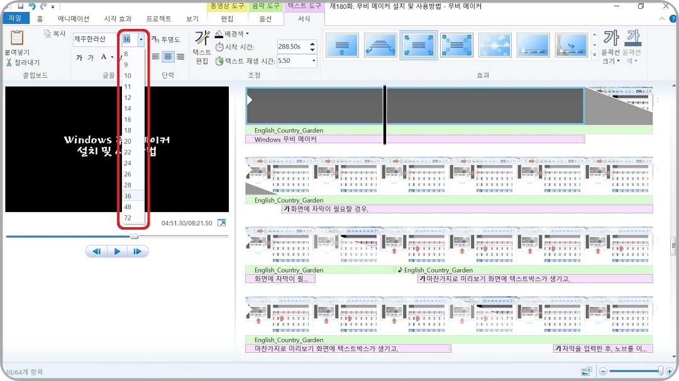Click the Play button under the preview

[x=117, y=251]
